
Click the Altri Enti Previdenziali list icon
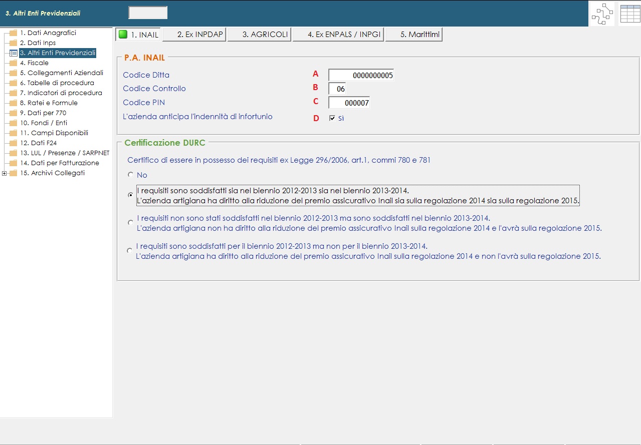click(x=13, y=53)
